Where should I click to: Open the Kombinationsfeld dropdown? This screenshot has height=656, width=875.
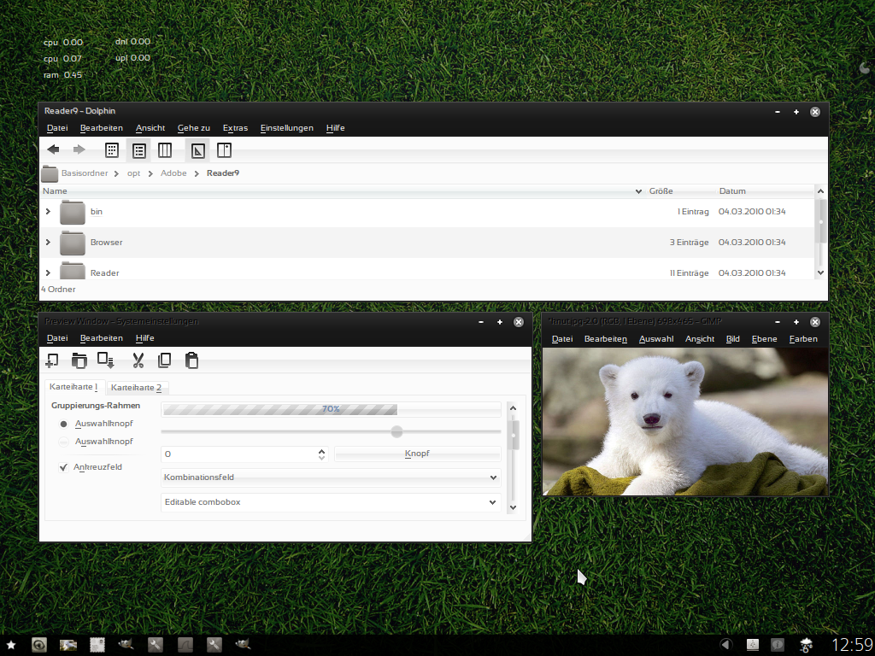click(330, 477)
